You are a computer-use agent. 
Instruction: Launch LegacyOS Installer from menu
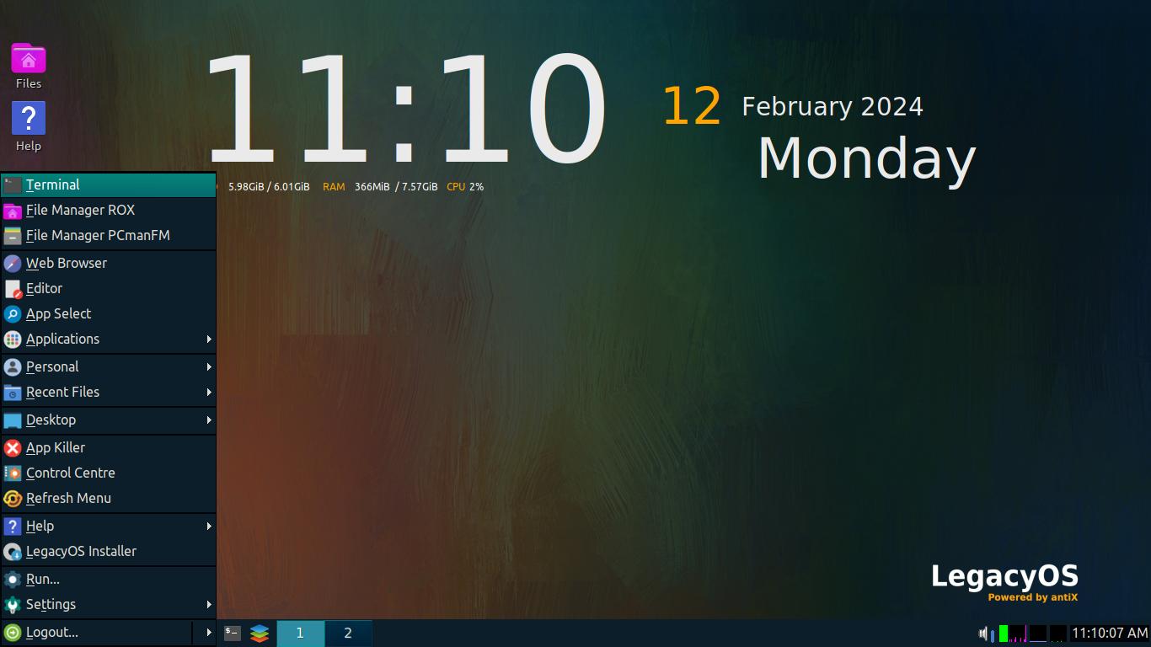tap(109, 551)
